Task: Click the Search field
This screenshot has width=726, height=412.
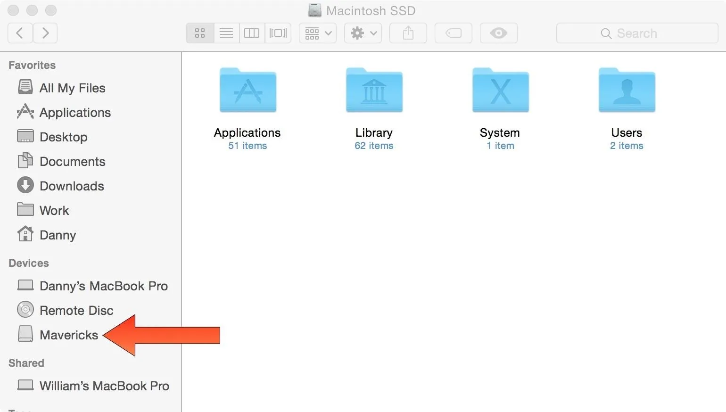Action: click(x=637, y=33)
